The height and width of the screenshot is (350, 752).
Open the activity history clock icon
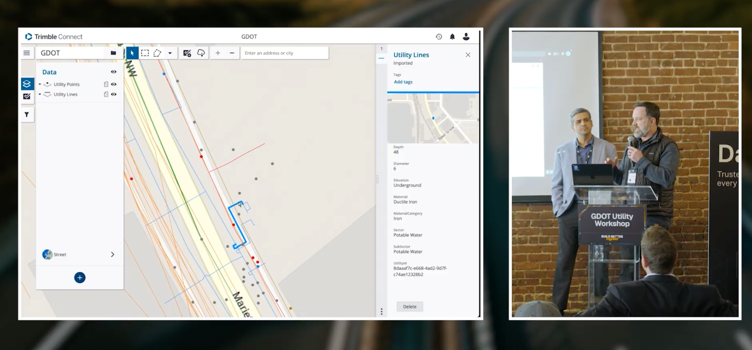(x=439, y=37)
